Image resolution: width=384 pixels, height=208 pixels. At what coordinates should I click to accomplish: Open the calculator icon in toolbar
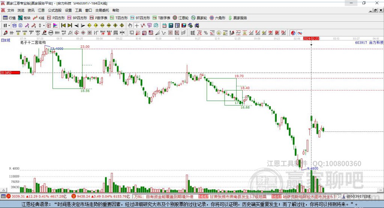click(x=171, y=26)
